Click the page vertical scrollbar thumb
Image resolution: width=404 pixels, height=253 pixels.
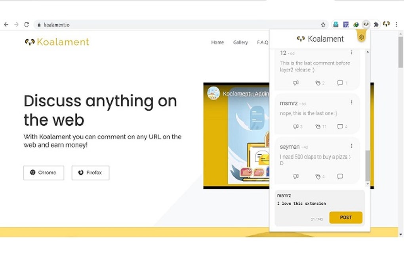400,52
